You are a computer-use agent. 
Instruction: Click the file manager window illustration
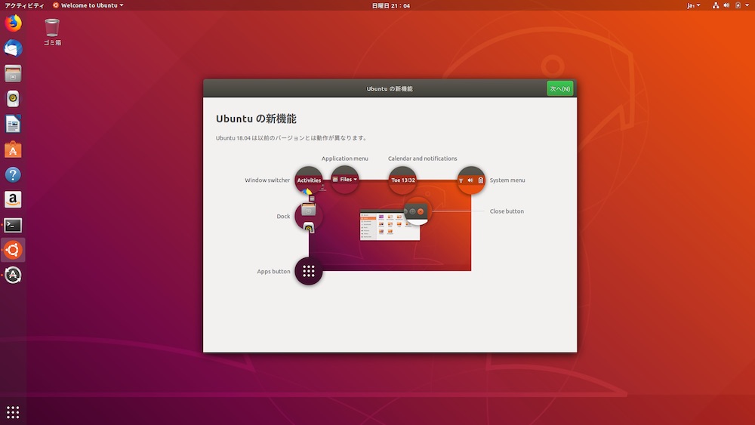coord(390,224)
